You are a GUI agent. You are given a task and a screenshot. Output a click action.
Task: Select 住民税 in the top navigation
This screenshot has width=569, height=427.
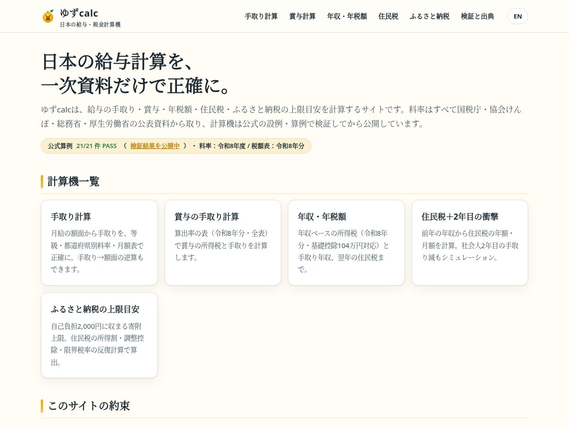(x=388, y=16)
